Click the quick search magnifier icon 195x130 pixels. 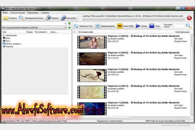point(188,26)
